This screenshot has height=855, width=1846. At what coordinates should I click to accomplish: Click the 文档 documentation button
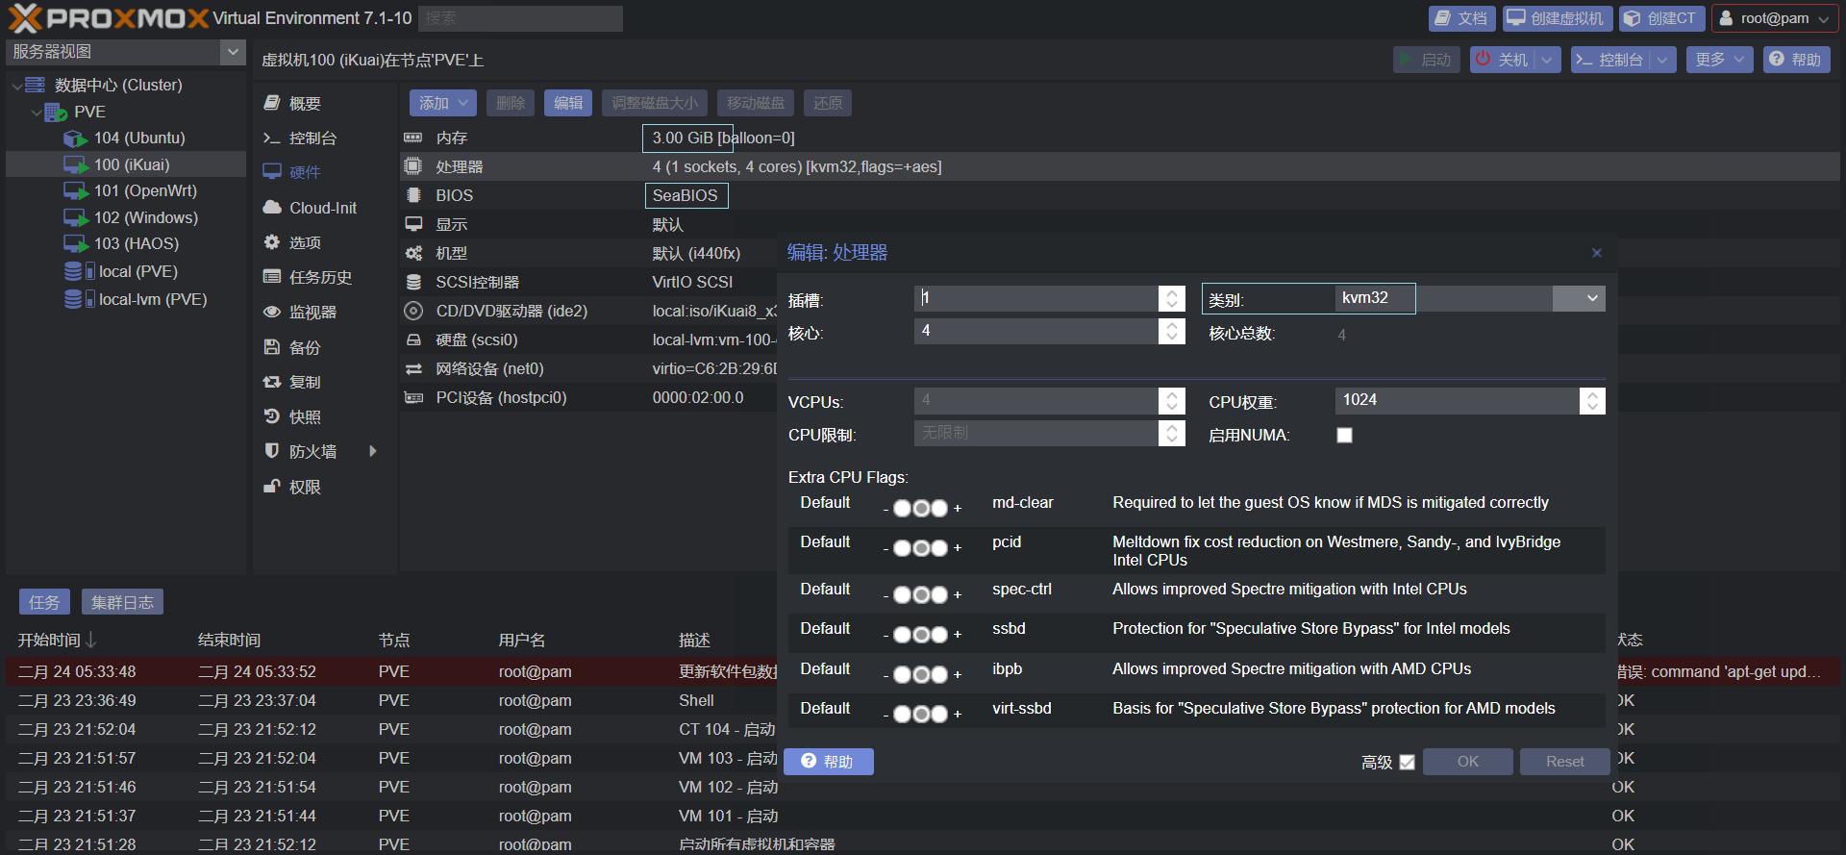click(x=1461, y=18)
